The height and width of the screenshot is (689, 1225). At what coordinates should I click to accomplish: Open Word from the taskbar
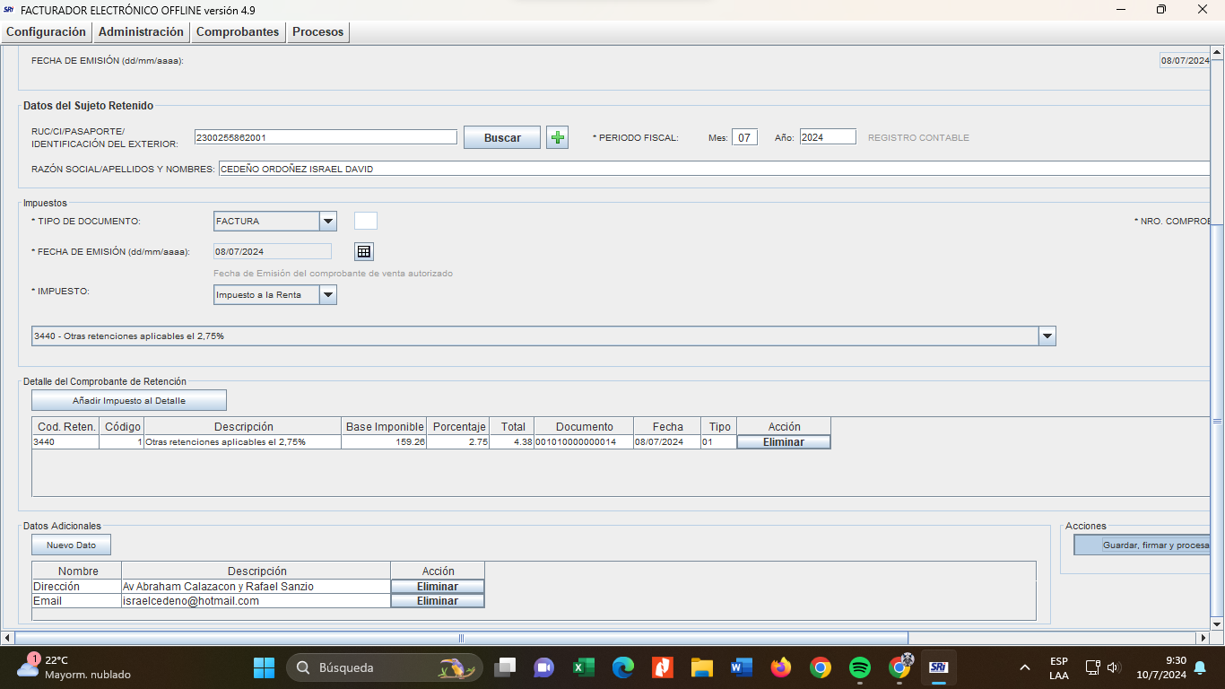(741, 667)
